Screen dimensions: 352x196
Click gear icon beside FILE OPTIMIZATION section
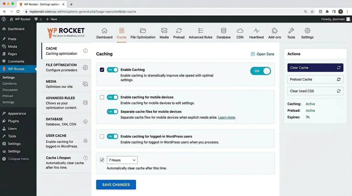click(x=85, y=67)
